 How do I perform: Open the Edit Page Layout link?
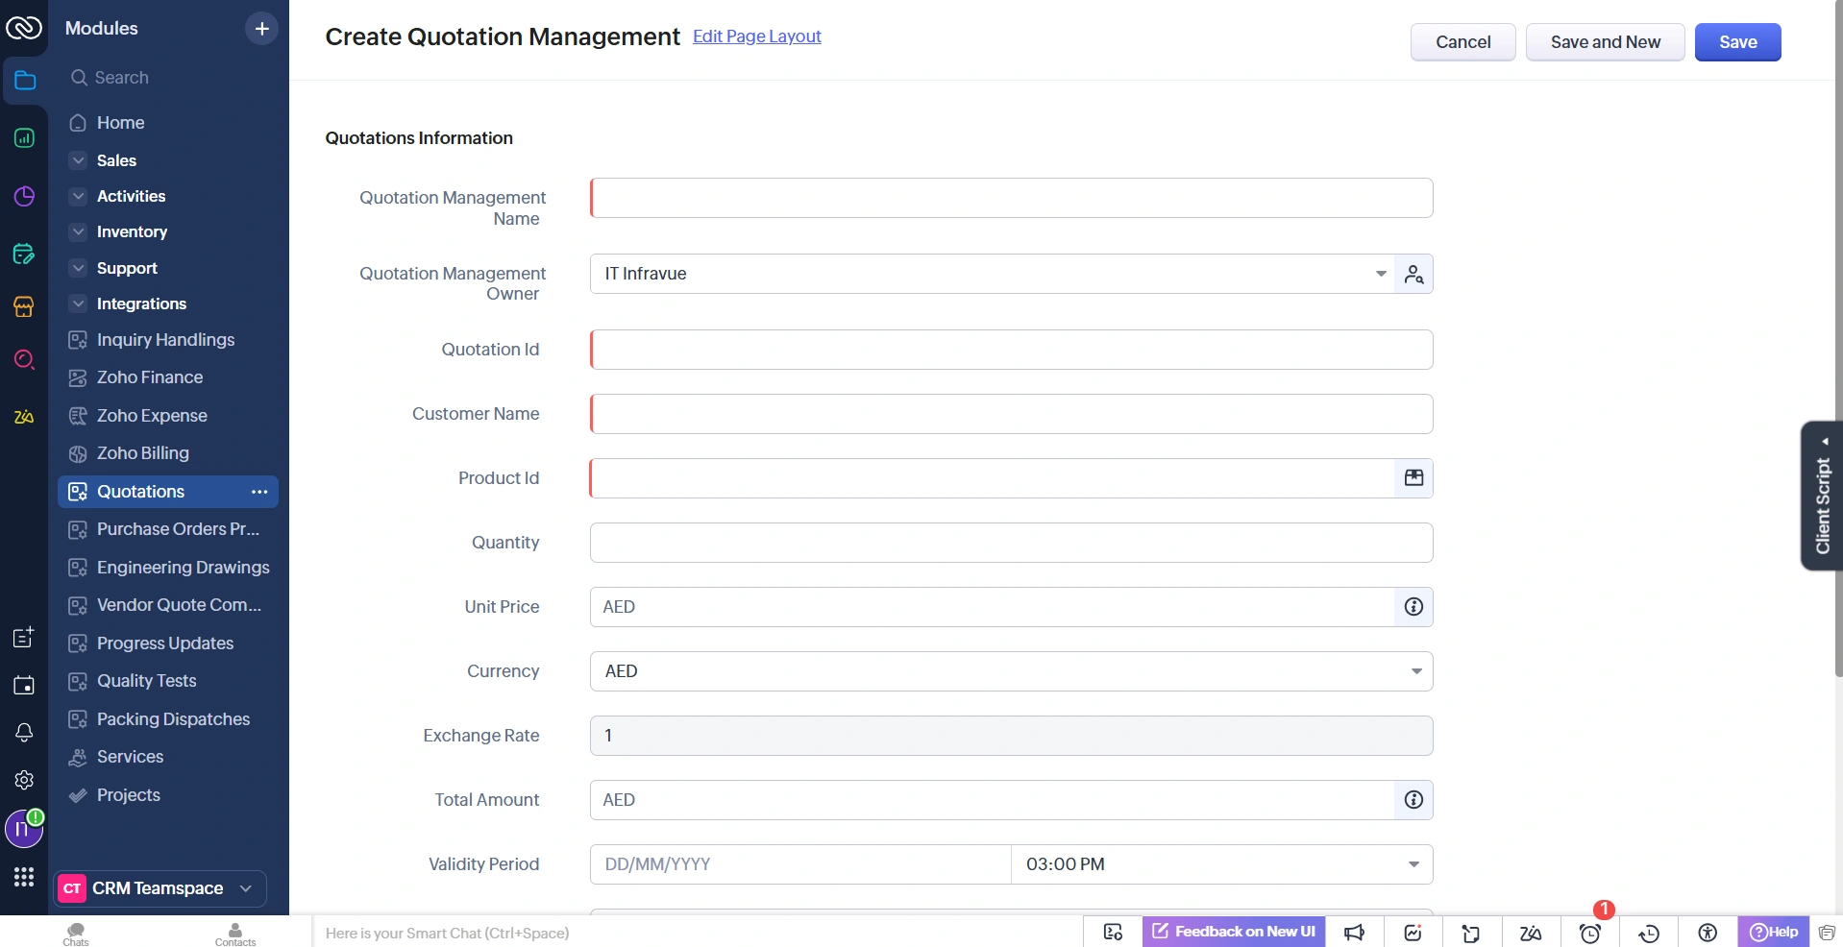[756, 36]
